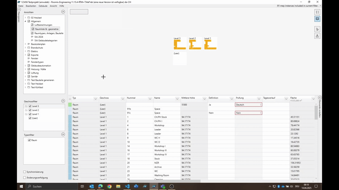This screenshot has width=339, height=190.
Task: Uncheck the Level 3 floor filter
Action: [x=30, y=106]
